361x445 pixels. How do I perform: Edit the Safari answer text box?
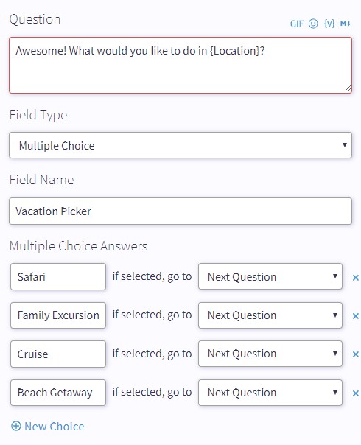(58, 277)
